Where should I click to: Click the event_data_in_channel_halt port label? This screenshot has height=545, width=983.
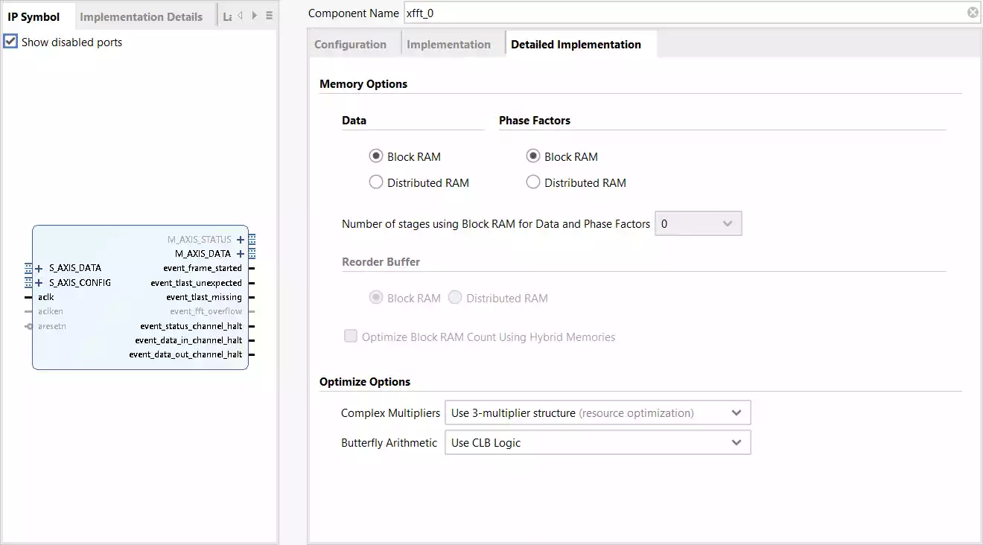[x=189, y=340]
